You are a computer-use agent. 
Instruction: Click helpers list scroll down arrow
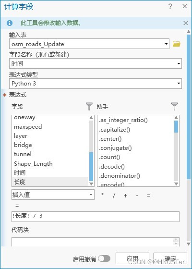pos(176,184)
